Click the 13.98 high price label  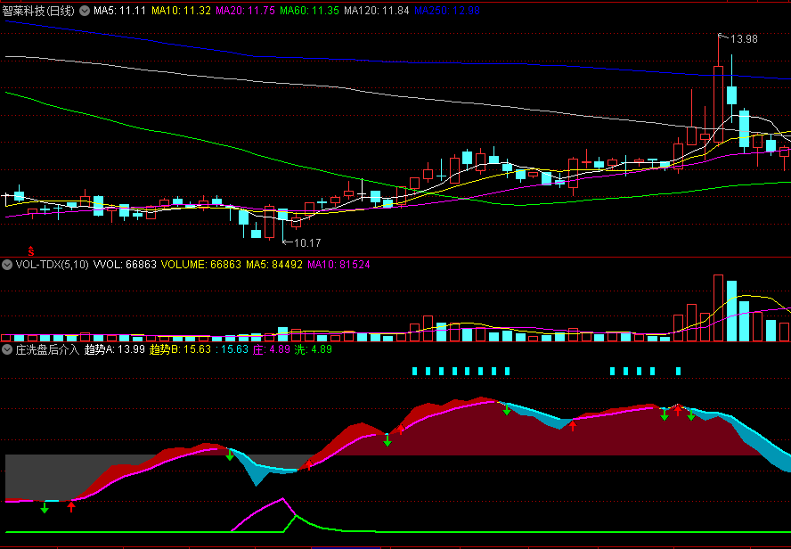click(744, 39)
